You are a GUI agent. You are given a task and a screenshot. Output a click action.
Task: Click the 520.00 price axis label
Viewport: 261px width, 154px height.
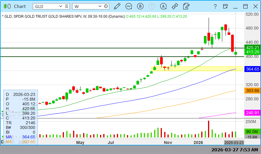[252, 14]
